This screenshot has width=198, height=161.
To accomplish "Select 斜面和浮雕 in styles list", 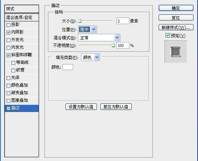I will (x=21, y=55).
